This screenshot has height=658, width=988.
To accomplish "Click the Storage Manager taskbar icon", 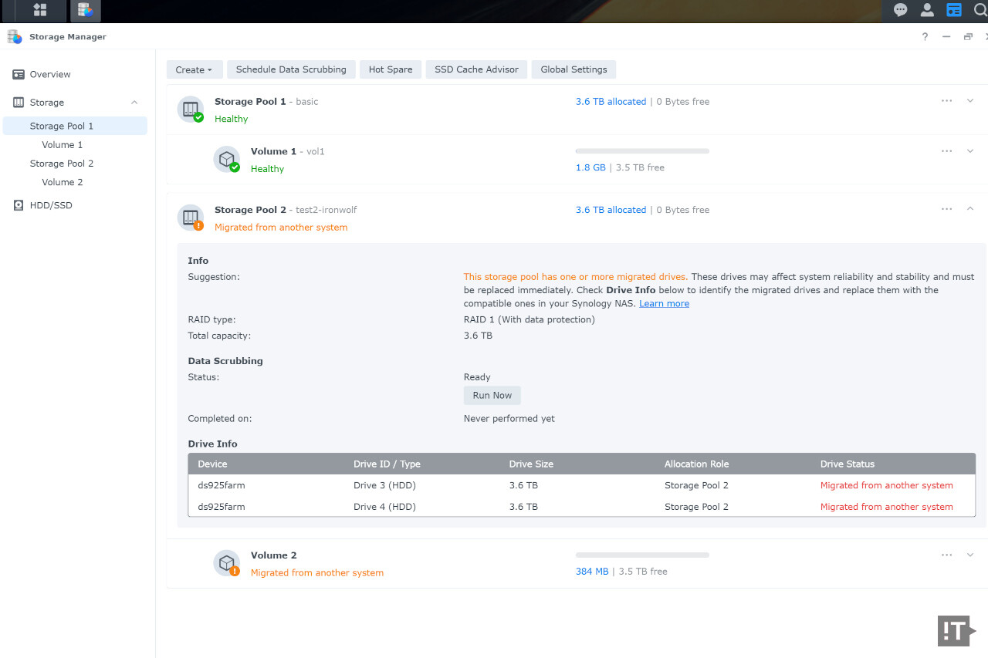I will pos(85,10).
